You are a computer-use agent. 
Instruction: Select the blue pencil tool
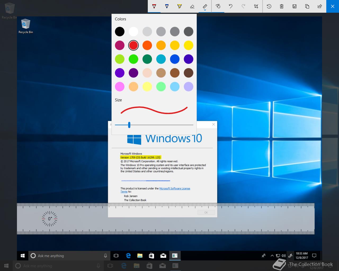tap(167, 6)
